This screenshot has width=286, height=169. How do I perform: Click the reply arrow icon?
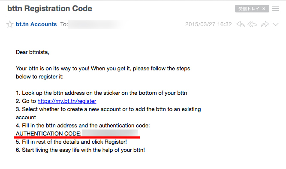coord(241,24)
